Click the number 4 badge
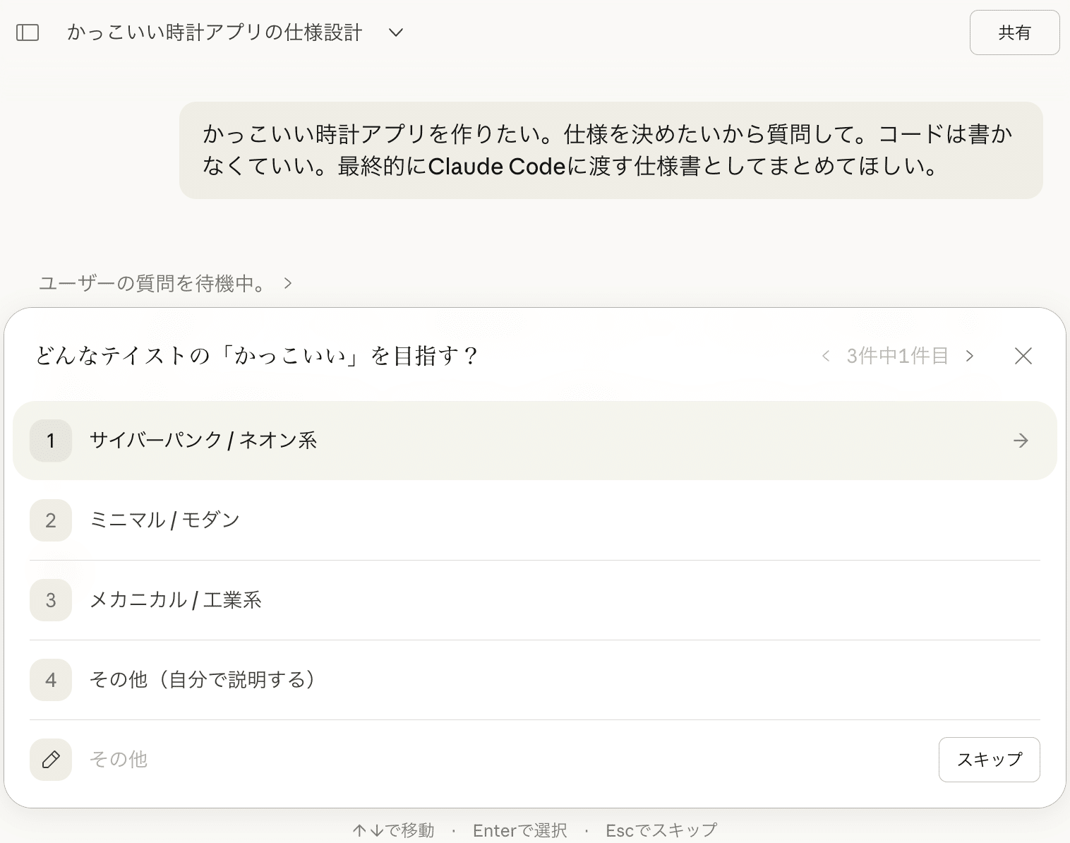Viewport: 1070px width, 843px height. pyautogui.click(x=51, y=680)
